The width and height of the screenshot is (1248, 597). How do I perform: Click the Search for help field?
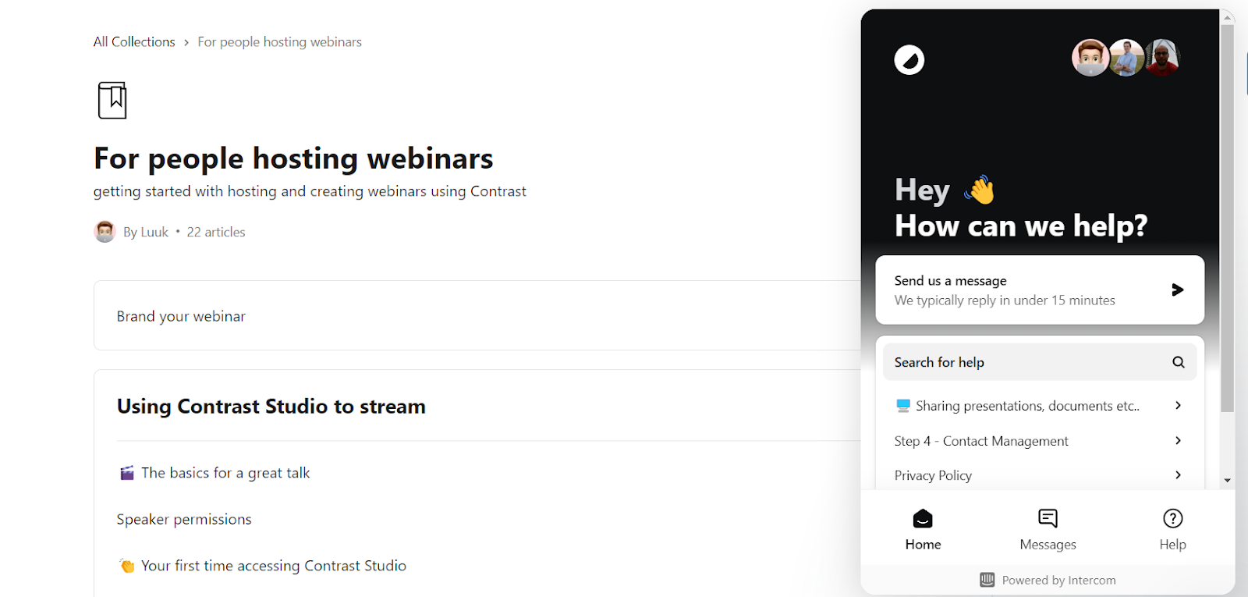pyautogui.click(x=1040, y=362)
